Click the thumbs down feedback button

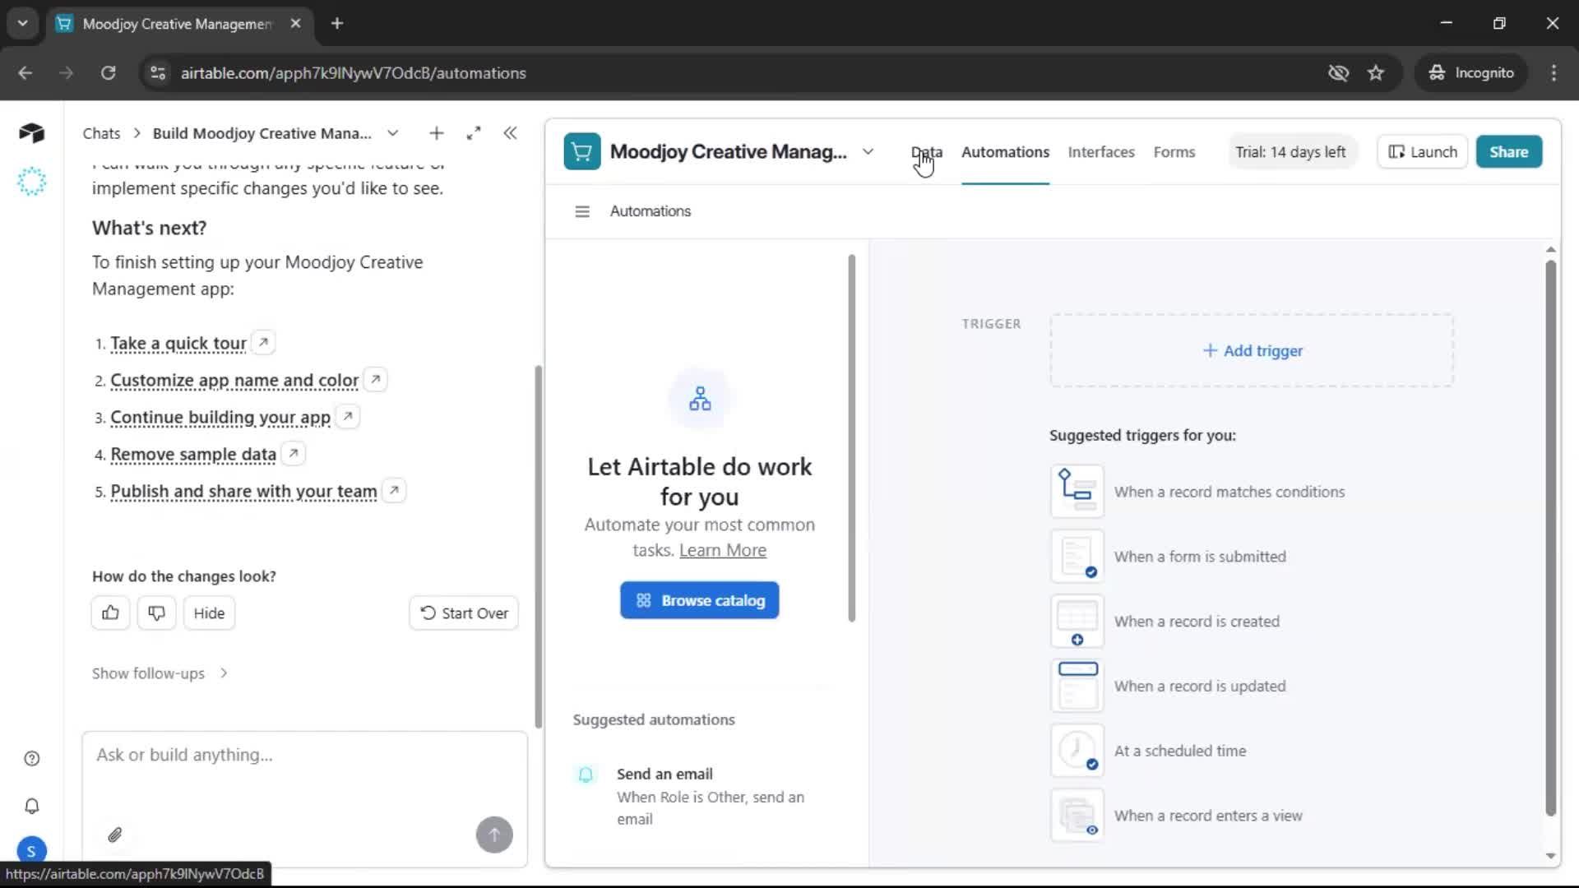coord(156,613)
